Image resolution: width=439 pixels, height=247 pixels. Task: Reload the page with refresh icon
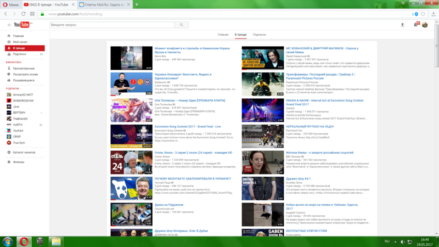click(x=23, y=14)
